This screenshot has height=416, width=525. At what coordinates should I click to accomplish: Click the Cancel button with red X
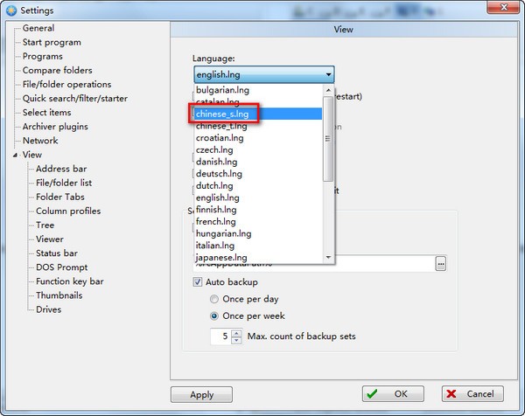pyautogui.click(x=472, y=394)
